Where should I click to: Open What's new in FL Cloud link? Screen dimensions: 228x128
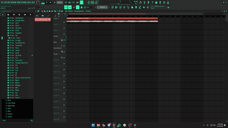pos(158,7)
